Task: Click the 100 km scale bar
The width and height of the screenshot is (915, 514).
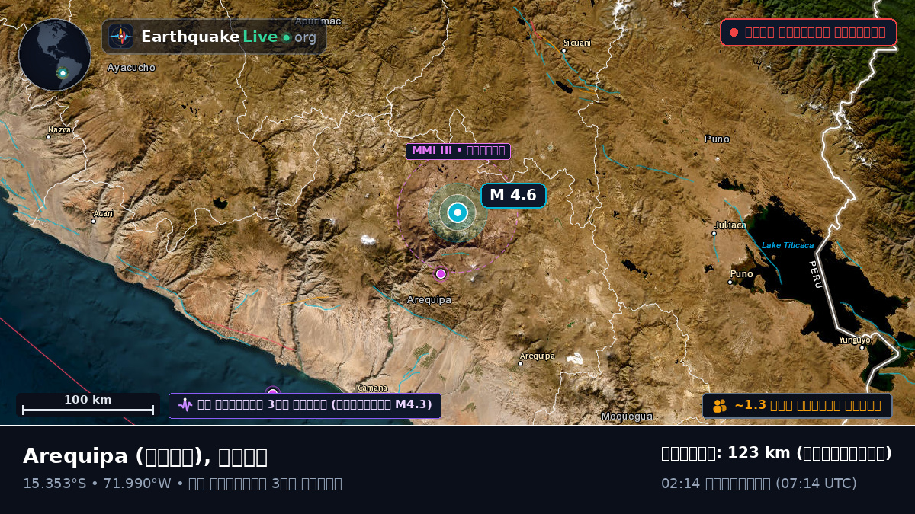Action: point(88,405)
